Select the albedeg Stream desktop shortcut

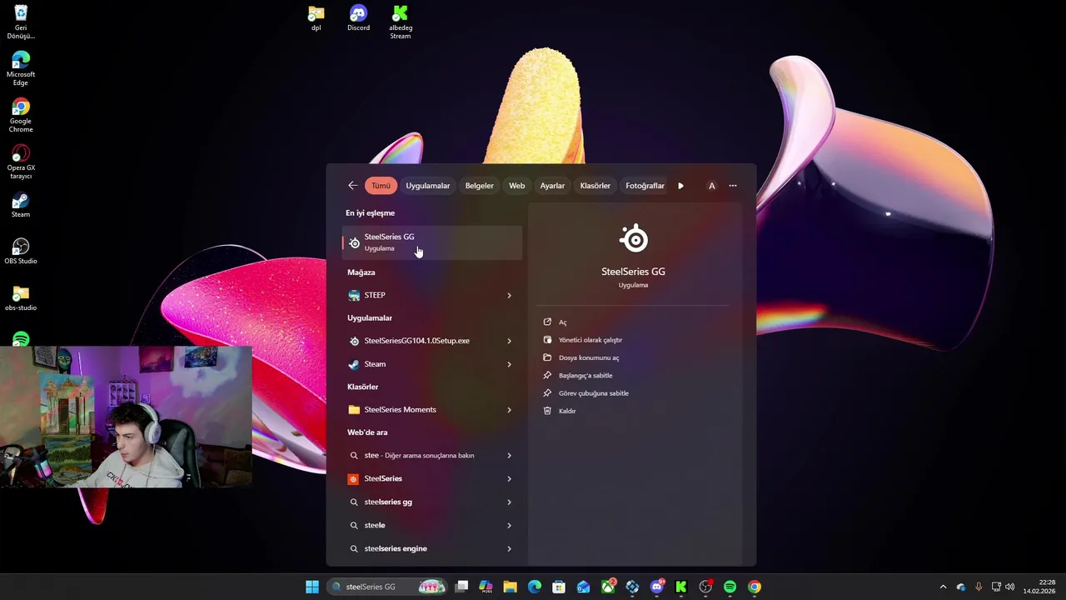tap(401, 22)
